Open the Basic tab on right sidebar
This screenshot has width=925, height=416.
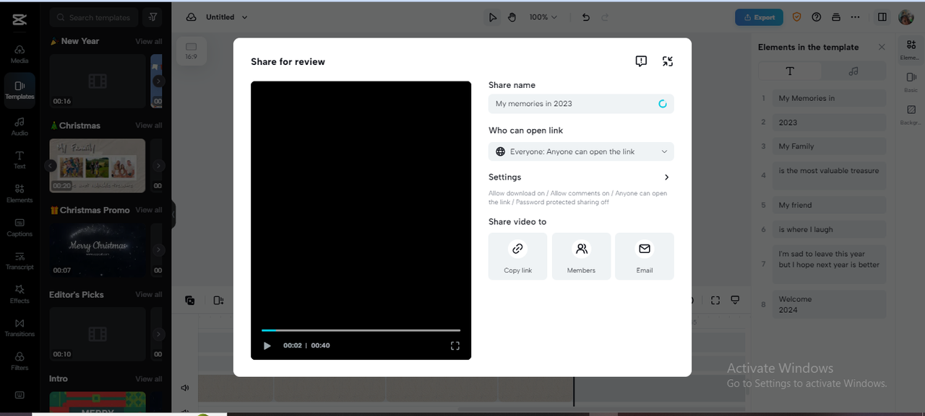(911, 81)
